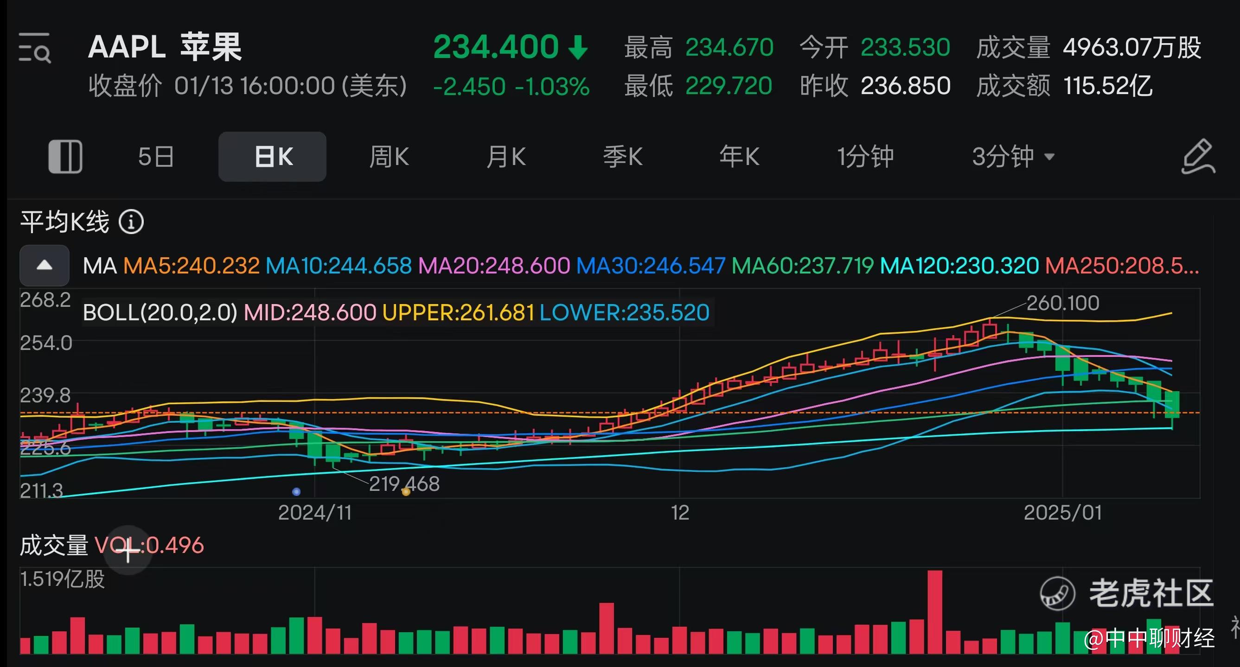This screenshot has width=1240, height=667.
Task: Tap the floating plus crosshair button
Action: [x=128, y=551]
